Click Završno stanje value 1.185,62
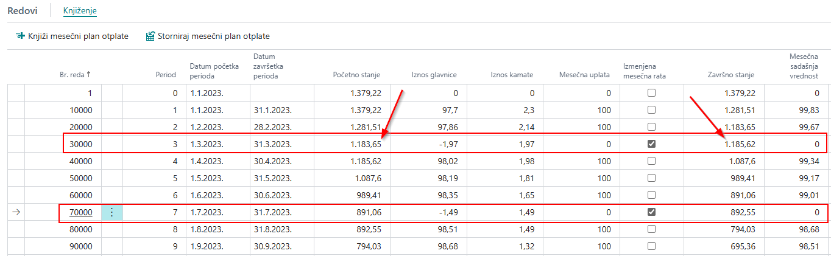Screen dimensions: 831x256 (740, 144)
